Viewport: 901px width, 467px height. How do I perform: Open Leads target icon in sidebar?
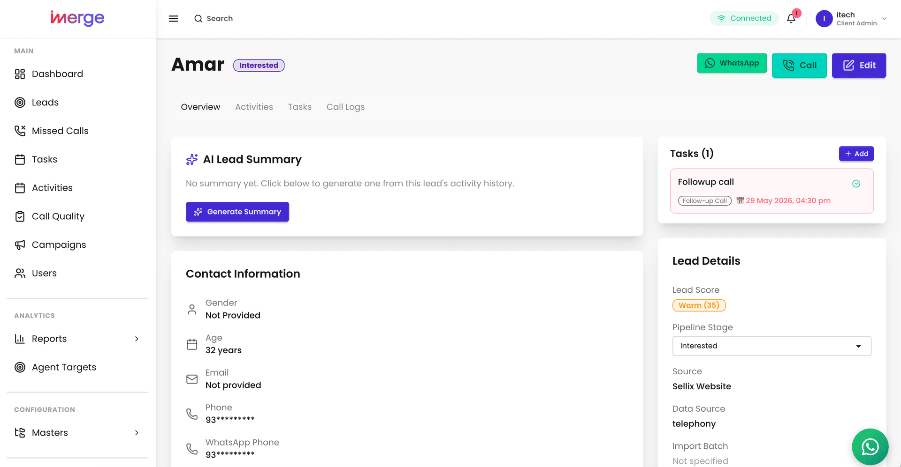(20, 103)
